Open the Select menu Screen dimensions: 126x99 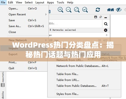29,2
